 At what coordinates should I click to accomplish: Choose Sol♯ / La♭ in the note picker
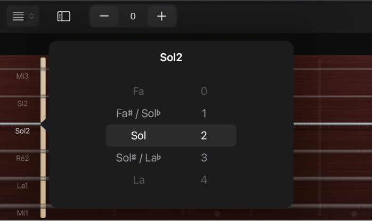coord(139,158)
